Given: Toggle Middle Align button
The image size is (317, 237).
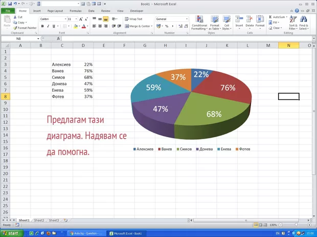Looking at the screenshot, I should (x=100, y=19).
